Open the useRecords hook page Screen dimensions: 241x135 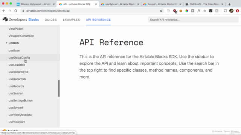click(16, 86)
